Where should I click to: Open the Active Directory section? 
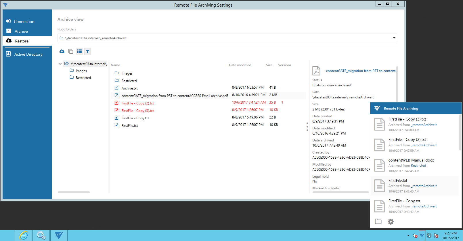[x=28, y=54]
